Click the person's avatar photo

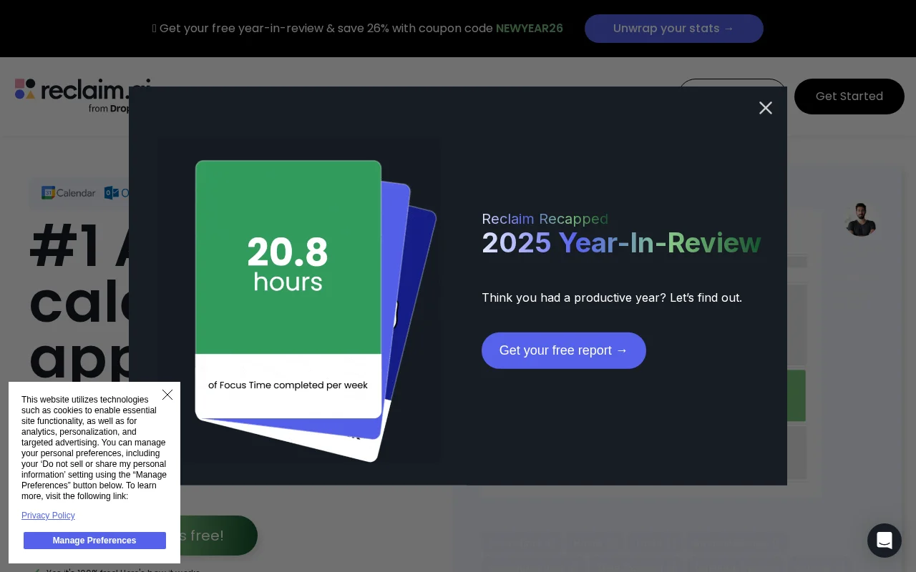coord(861,220)
